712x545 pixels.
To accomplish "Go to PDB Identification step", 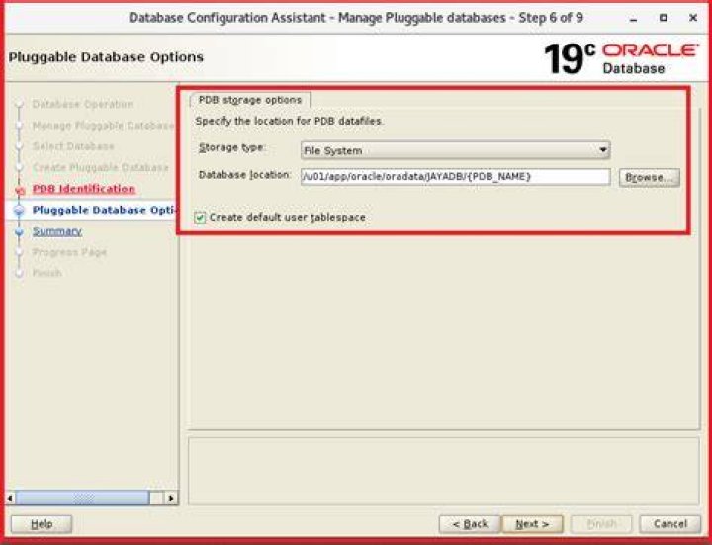I will 84,189.
